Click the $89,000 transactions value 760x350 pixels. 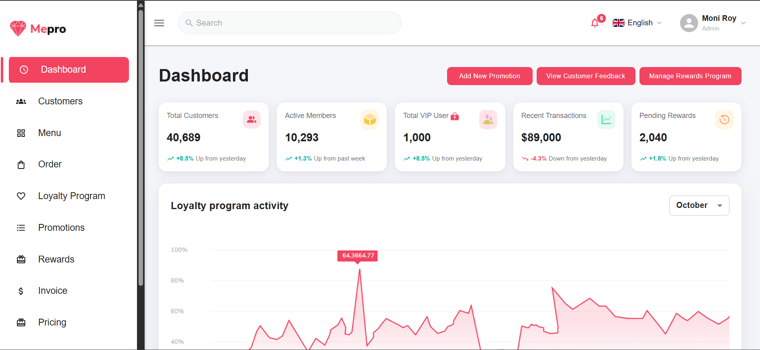click(541, 138)
